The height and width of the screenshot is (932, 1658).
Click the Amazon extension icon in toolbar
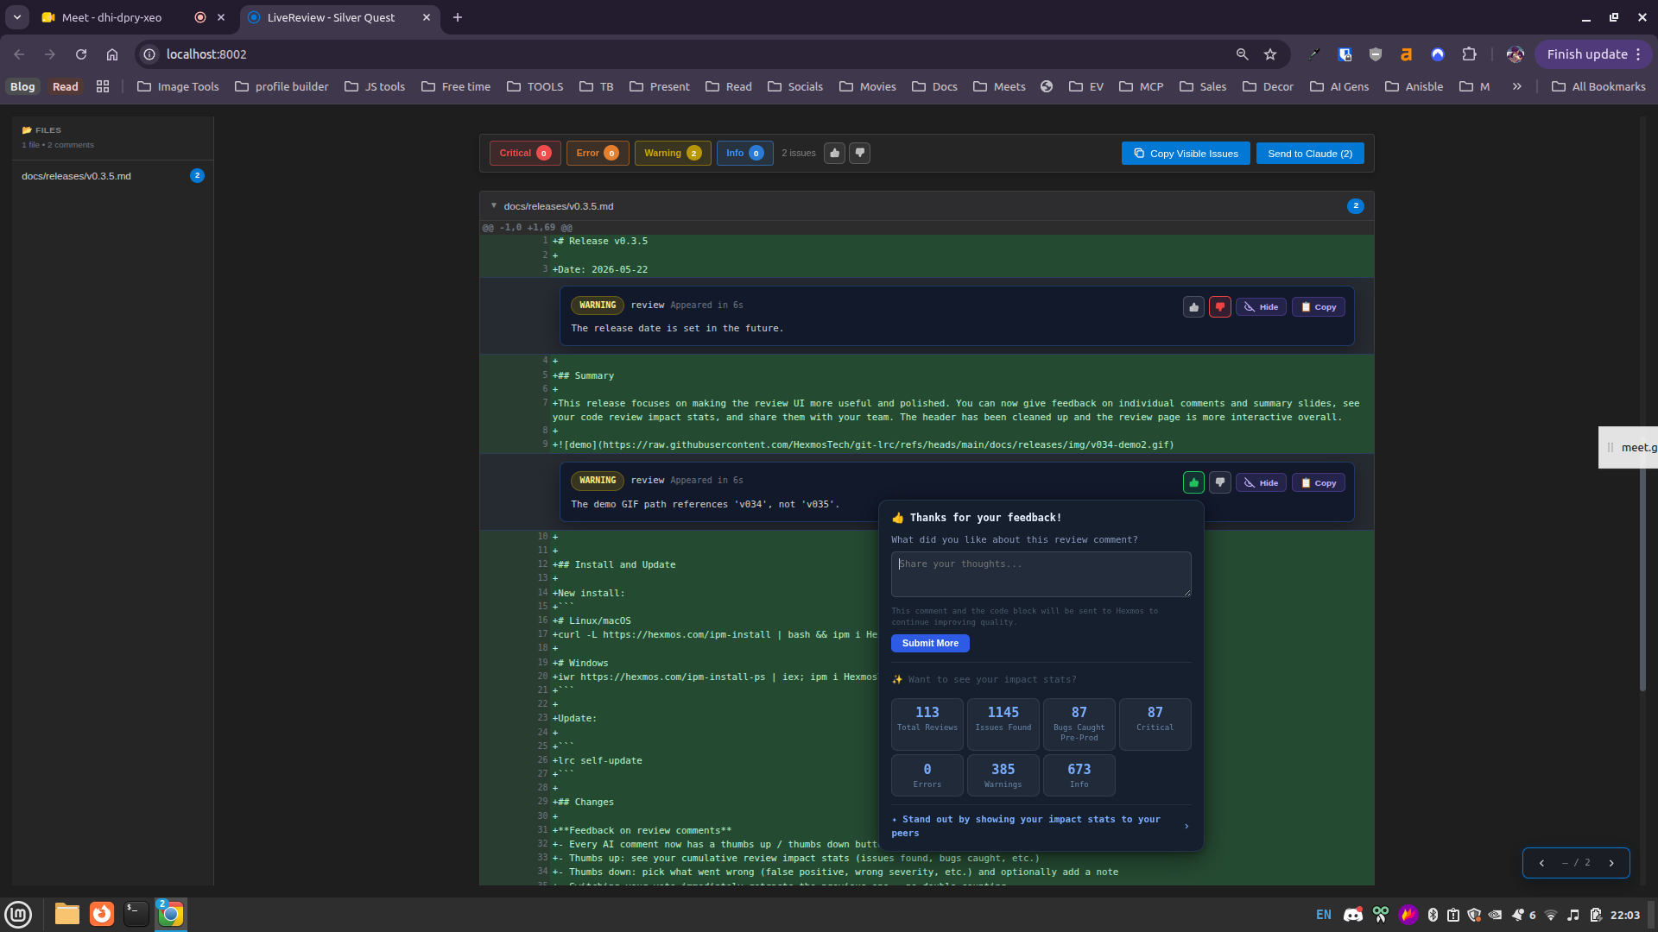click(x=1406, y=54)
